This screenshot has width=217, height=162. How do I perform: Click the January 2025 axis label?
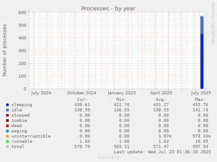122,93
